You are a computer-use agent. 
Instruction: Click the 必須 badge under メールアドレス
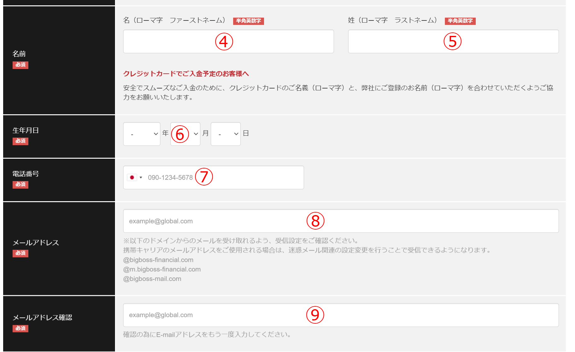[20, 253]
